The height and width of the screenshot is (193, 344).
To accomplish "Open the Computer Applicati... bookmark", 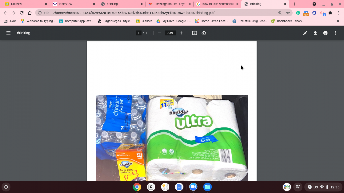I will (76, 21).
